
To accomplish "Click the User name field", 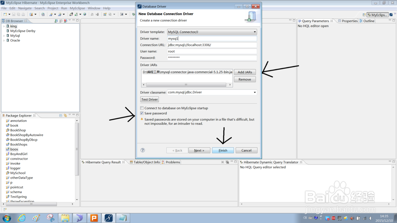I will click(x=212, y=51).
